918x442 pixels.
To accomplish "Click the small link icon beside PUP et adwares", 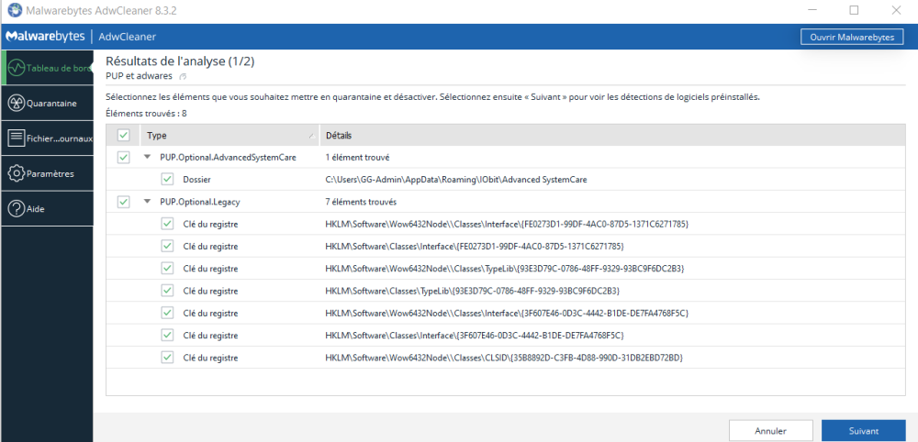I will pyautogui.click(x=184, y=77).
